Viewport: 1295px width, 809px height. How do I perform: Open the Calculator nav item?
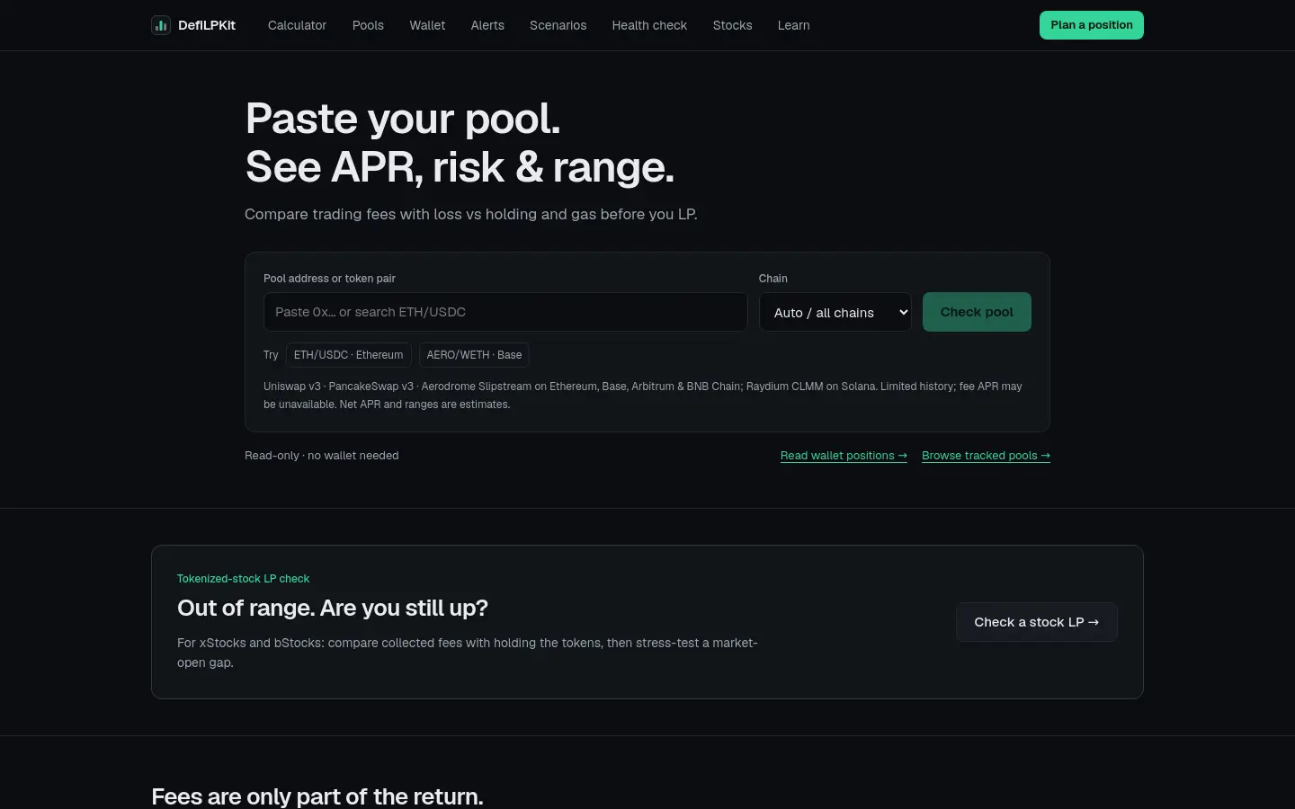click(x=297, y=25)
